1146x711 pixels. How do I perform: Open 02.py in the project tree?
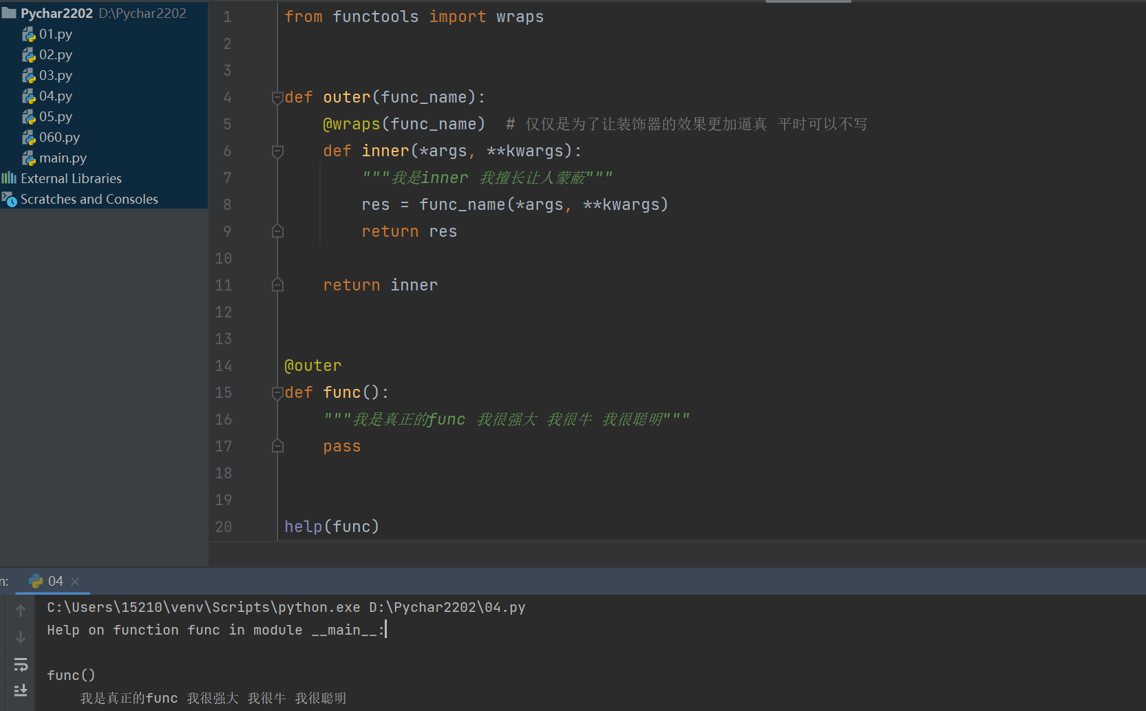pos(56,55)
